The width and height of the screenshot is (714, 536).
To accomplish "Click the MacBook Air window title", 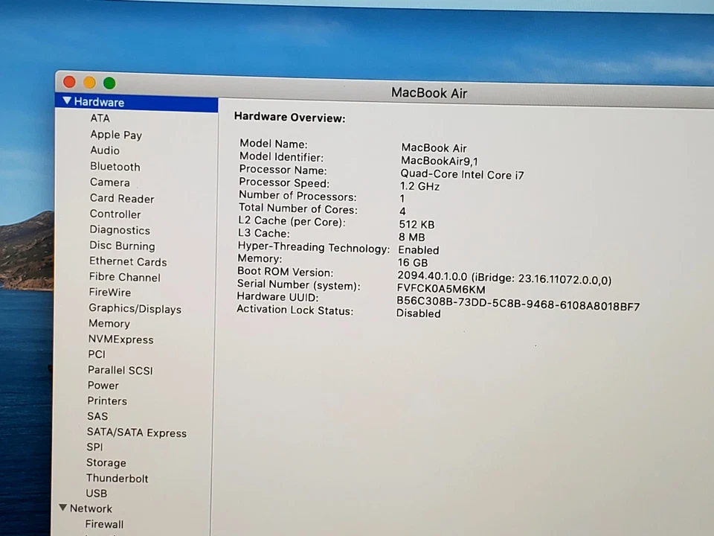I will coord(429,93).
